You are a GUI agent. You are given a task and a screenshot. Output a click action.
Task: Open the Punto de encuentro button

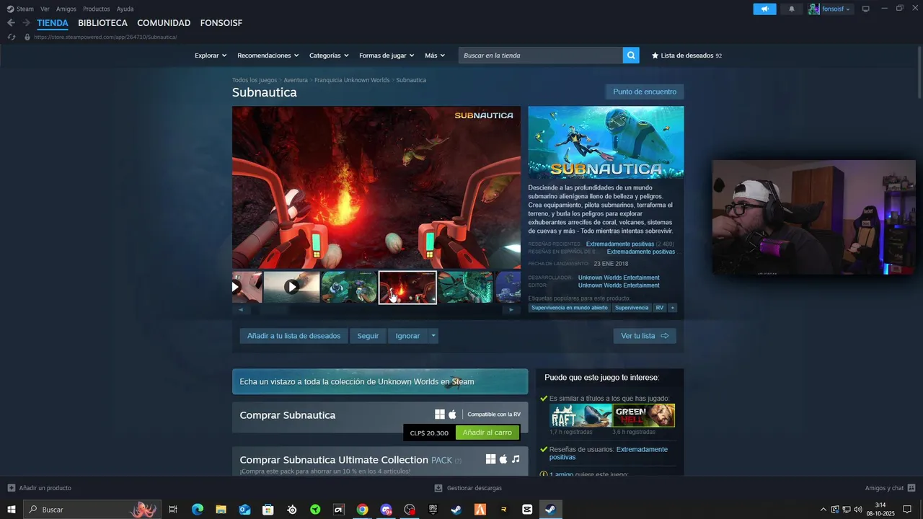pos(645,92)
